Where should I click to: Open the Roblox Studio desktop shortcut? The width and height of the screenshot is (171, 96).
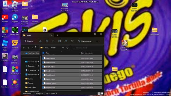click(5, 45)
